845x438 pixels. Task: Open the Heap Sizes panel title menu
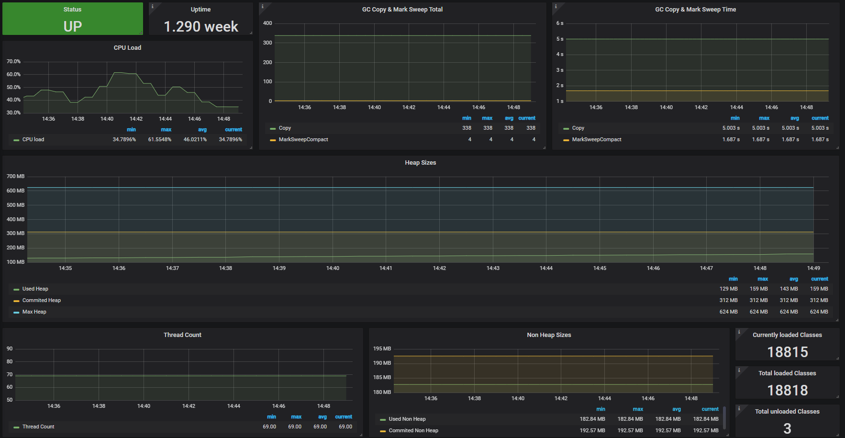(x=420, y=163)
